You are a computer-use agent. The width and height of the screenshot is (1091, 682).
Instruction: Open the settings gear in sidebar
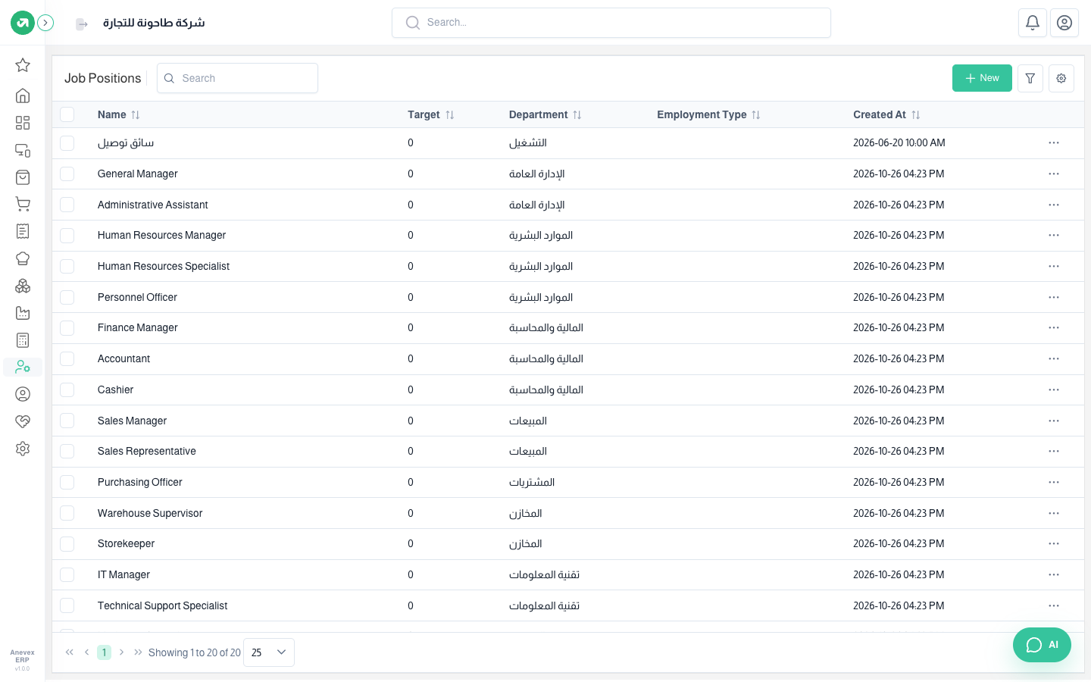pos(23,449)
